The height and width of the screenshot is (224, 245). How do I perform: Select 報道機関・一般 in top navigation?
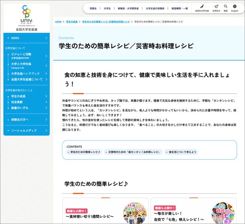pyautogui.click(x=180, y=8)
